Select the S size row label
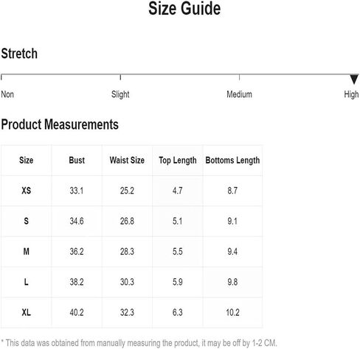Screen dimensions: 360x349 pos(27,221)
